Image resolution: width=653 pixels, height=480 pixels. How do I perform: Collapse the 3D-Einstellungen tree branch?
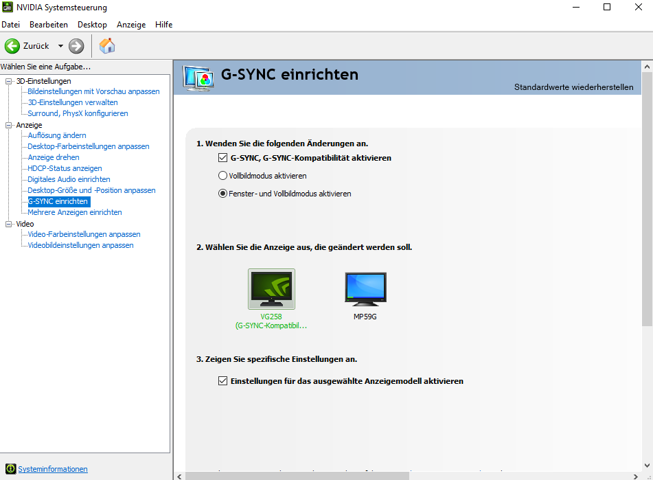[8, 80]
